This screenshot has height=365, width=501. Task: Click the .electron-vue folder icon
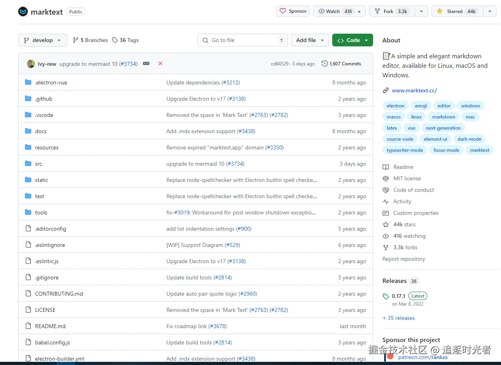[28, 82]
